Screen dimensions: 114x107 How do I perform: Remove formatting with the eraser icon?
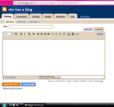pyautogui.click(x=77, y=34)
